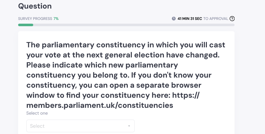Click the https:// portion of the URL
The height and width of the screenshot is (134, 265).
pyautogui.click(x=186, y=95)
